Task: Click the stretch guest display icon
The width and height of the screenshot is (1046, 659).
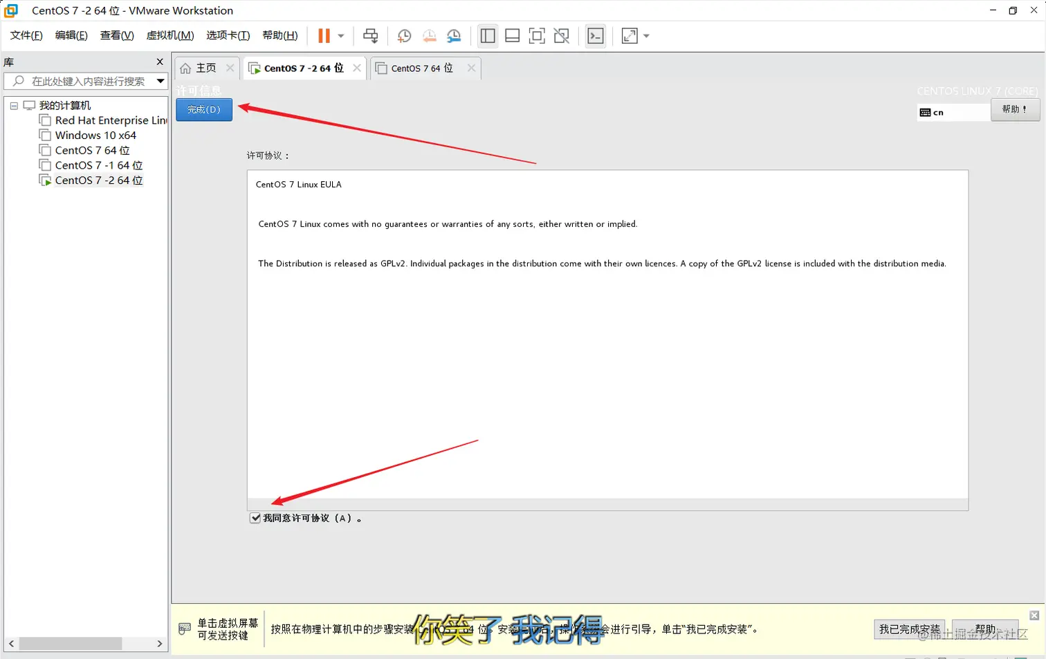Action: (x=630, y=36)
